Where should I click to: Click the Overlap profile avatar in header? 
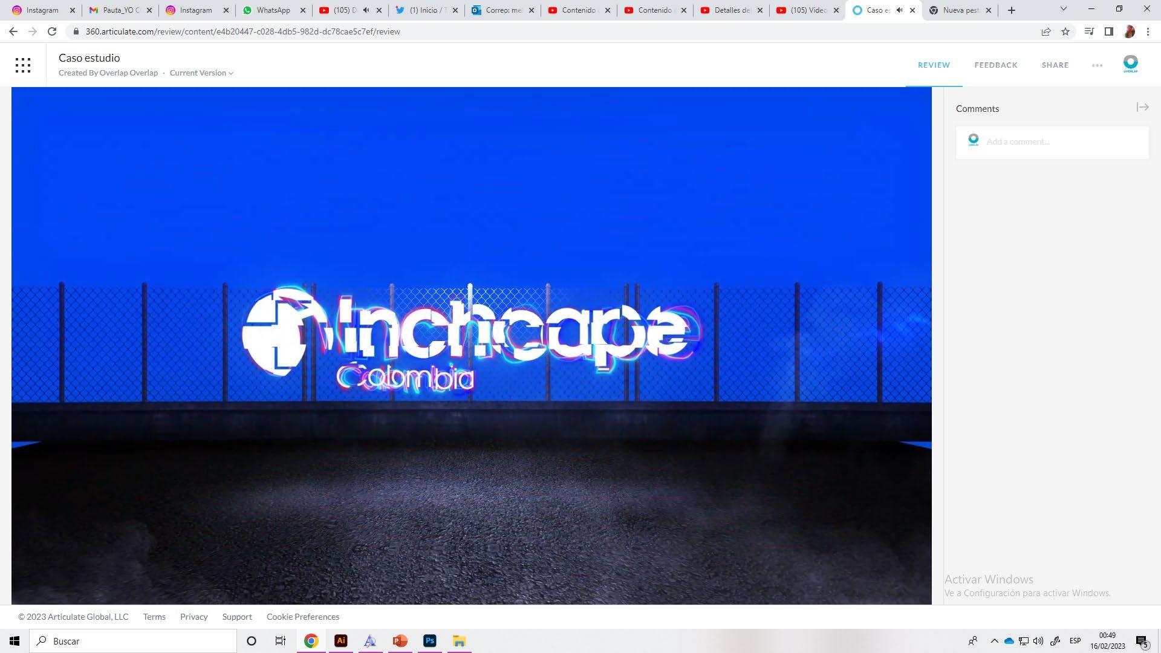click(1130, 64)
